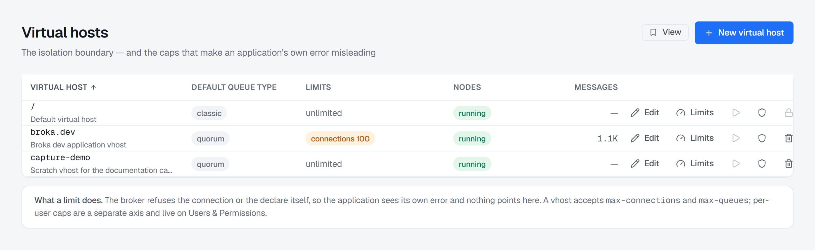The width and height of the screenshot is (815, 250).
Task: Click the play triangle icon in the capture-demo row
Action: coord(736,164)
